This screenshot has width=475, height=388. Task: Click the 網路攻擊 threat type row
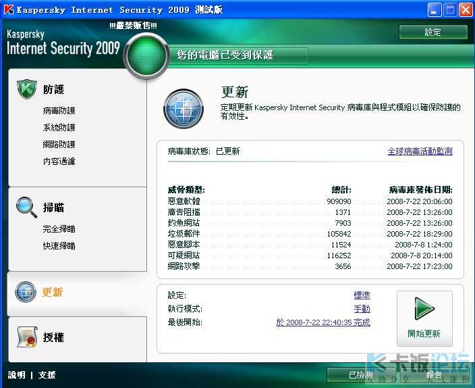(x=310, y=266)
